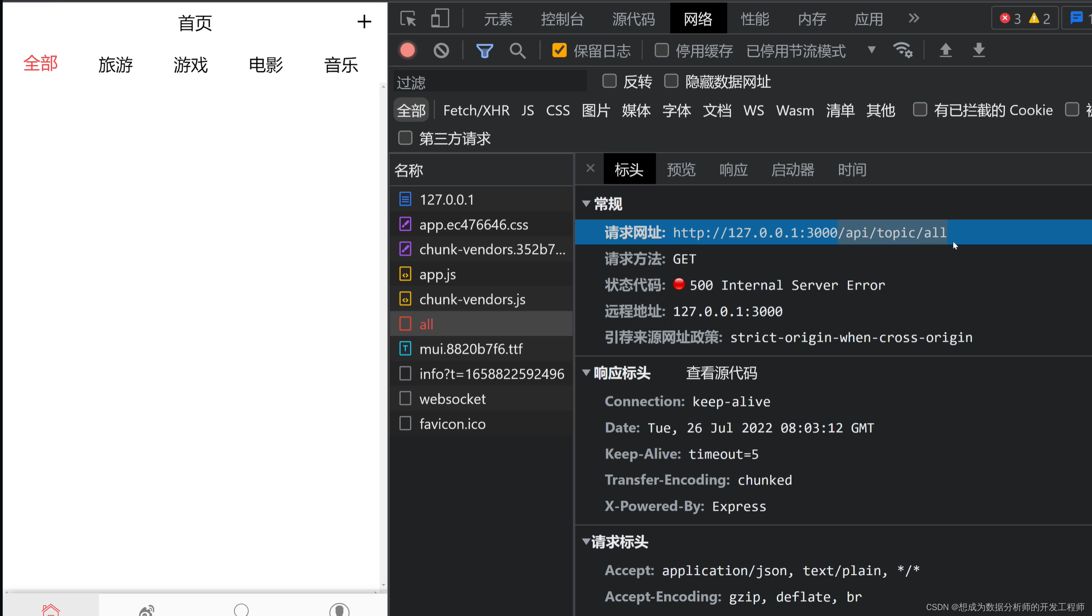Viewport: 1092px width, 616px height.
Task: Click the 过滤 input field
Action: click(489, 81)
